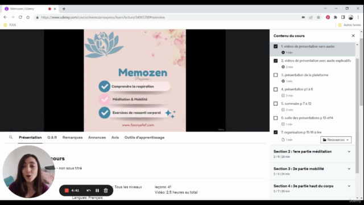The width and height of the screenshot is (364, 205).
Task: Click the camera indicator in address bar
Action: 303,17
